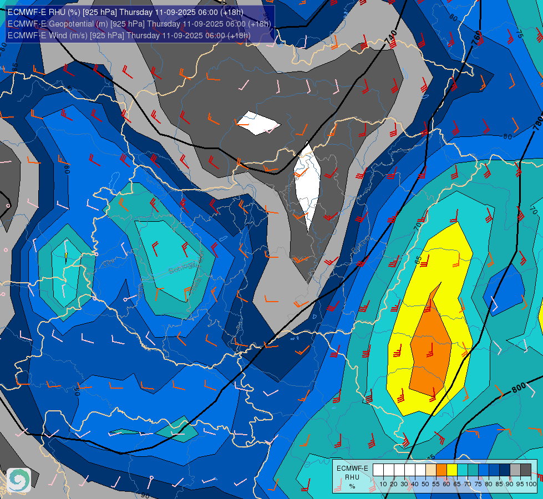Click the 90 humidity contour label at bottom

tap(145, 496)
